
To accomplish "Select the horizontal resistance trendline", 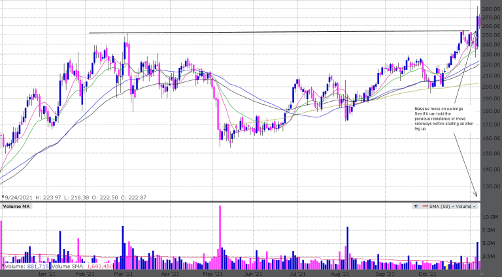I will pyautogui.click(x=261, y=32).
